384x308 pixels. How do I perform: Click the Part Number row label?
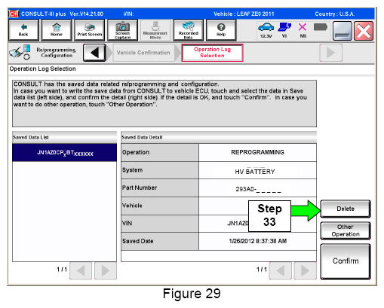[160, 188]
